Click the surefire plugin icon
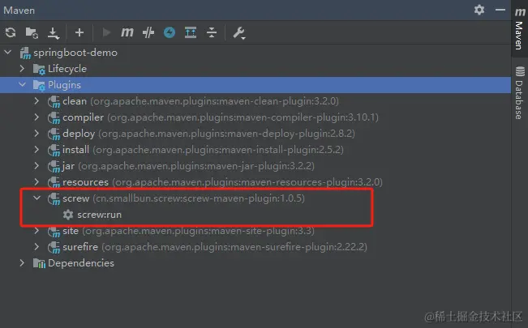 pyautogui.click(x=54, y=248)
